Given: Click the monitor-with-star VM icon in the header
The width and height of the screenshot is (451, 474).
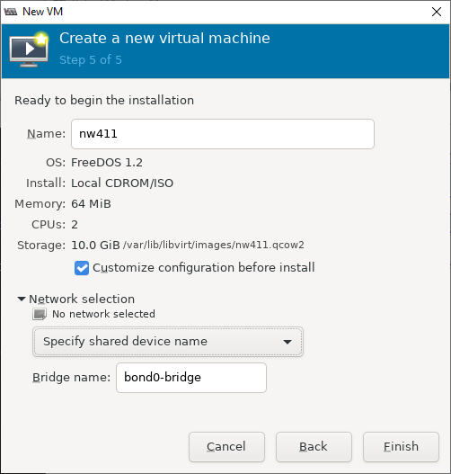Looking at the screenshot, I should pyautogui.click(x=29, y=49).
